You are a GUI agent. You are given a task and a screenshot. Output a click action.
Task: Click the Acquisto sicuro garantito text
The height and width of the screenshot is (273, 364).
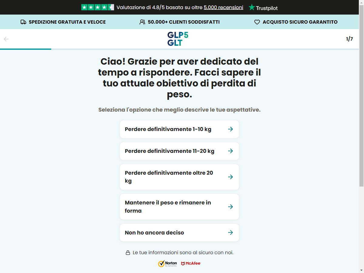click(x=300, y=22)
